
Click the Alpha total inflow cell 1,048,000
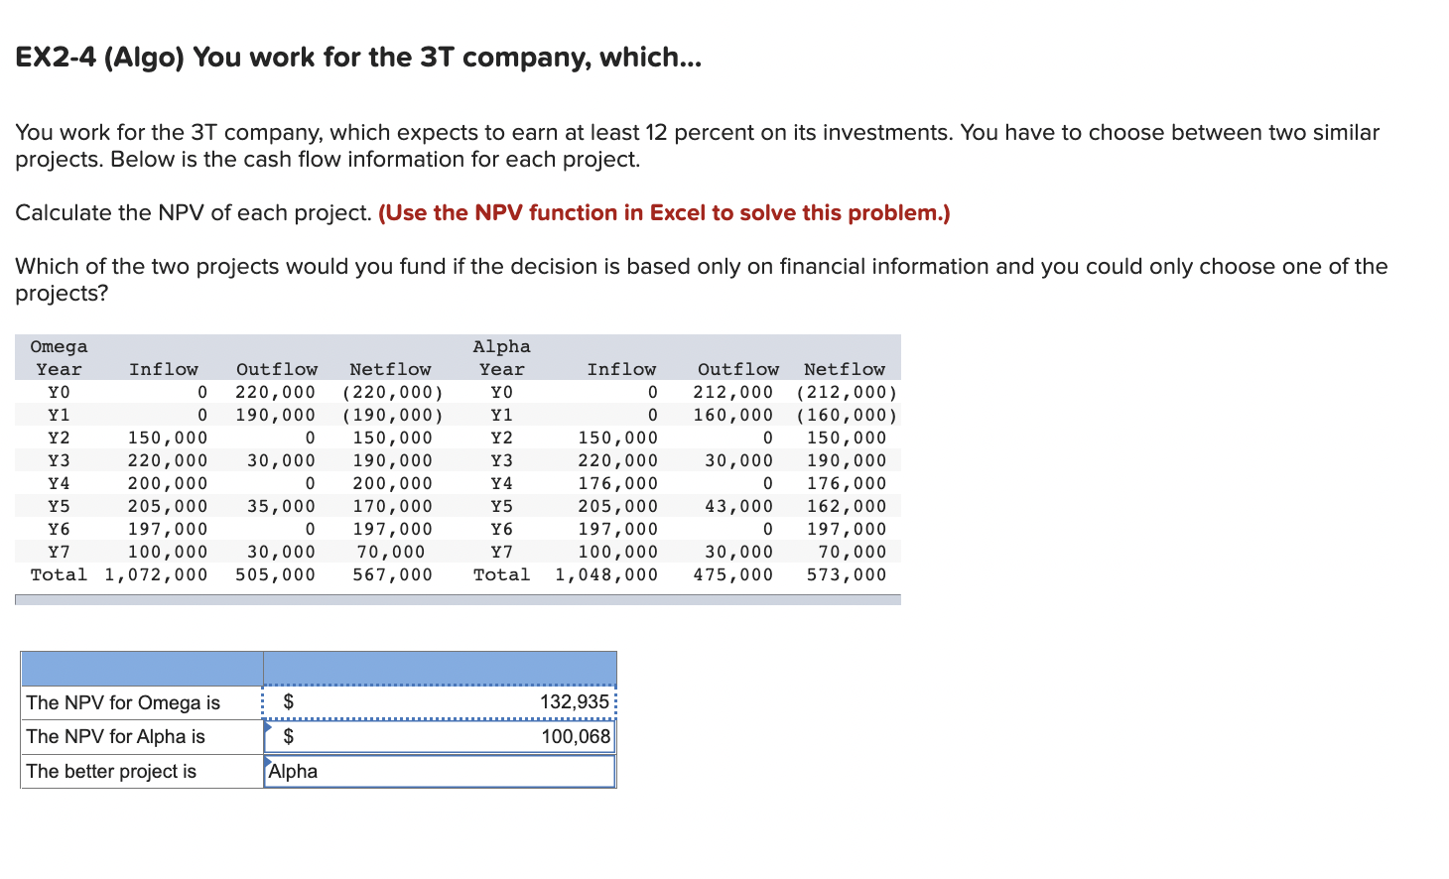pos(606,574)
